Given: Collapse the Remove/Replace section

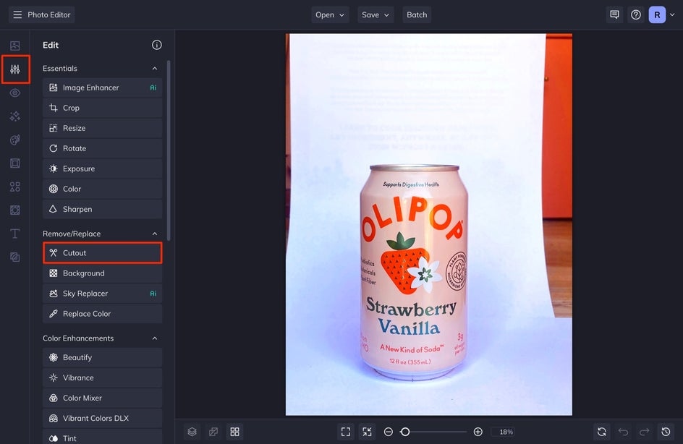Looking at the screenshot, I should [x=155, y=234].
